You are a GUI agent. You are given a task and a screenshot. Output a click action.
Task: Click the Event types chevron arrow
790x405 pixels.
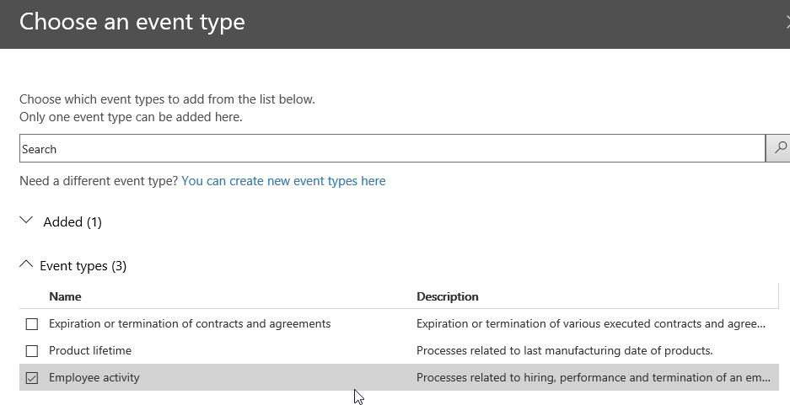[26, 265]
